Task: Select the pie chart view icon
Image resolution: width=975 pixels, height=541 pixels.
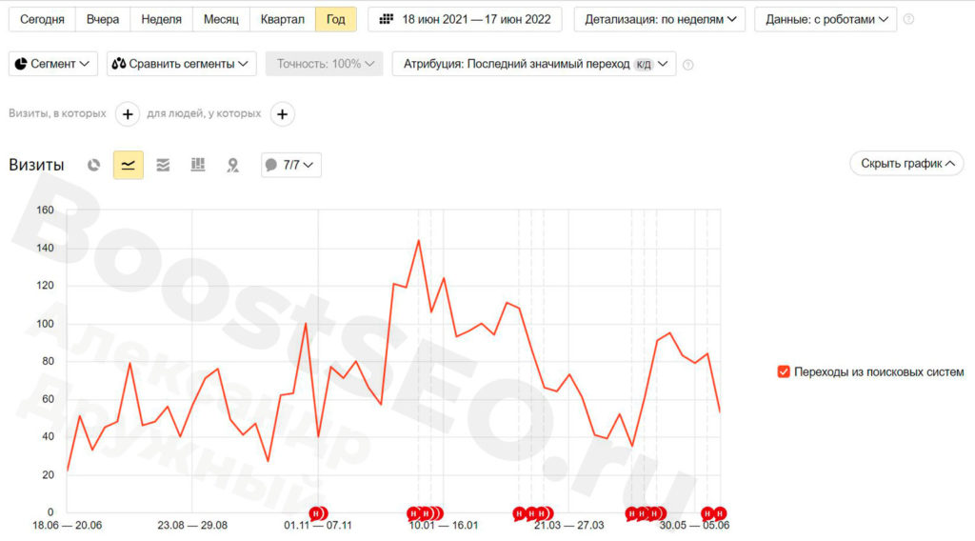Action: tap(93, 165)
